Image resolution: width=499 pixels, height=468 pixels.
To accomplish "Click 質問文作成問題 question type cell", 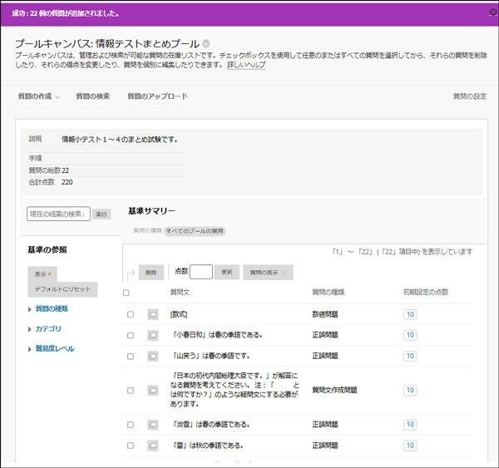I will (x=334, y=390).
